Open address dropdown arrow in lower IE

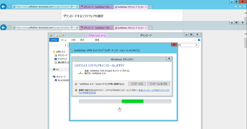point(74,28)
